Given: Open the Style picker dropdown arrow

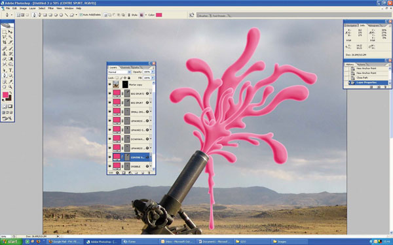Looking at the screenshot, I should tap(146, 15).
